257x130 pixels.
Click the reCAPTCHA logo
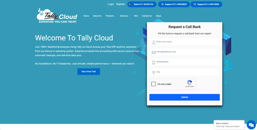(x=189, y=83)
